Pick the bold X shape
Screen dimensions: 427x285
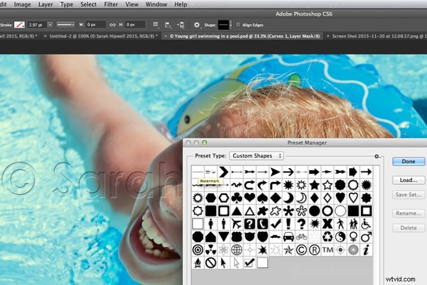(328, 224)
